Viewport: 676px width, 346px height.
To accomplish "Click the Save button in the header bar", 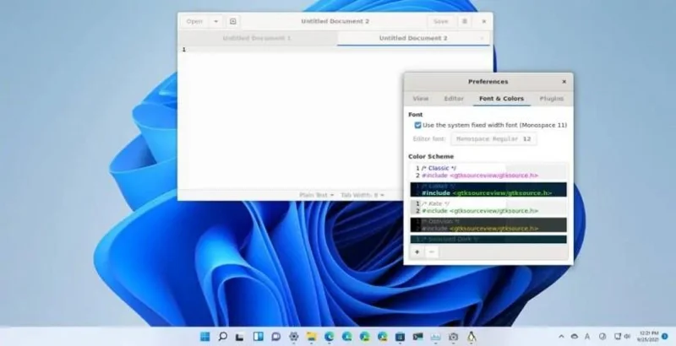I will tap(440, 21).
